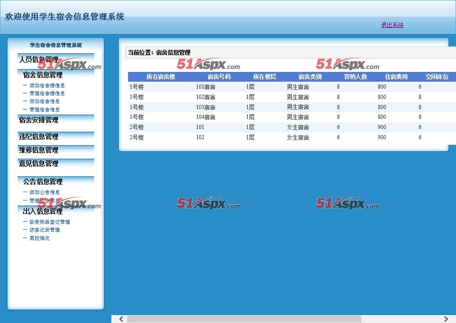This screenshot has height=323, width=456.
Task: Click the 退出系统 logout link
Action: (392, 25)
